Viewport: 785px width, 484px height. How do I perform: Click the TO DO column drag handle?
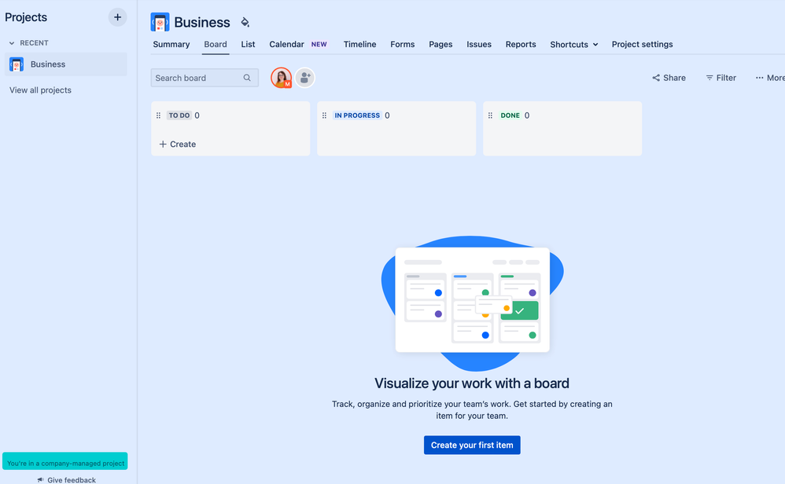[x=158, y=115]
